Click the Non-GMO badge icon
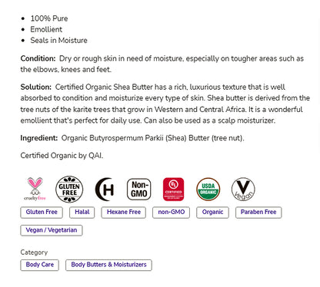The height and width of the screenshot is (287, 320). coord(139,190)
